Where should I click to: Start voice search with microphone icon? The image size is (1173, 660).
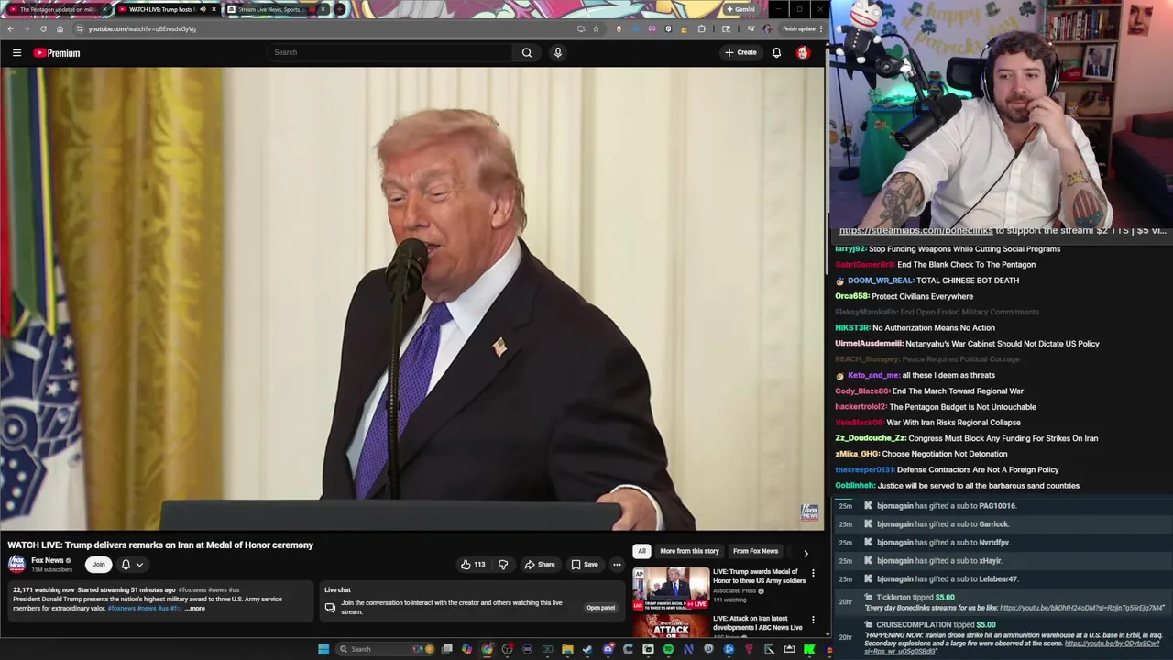click(x=557, y=52)
